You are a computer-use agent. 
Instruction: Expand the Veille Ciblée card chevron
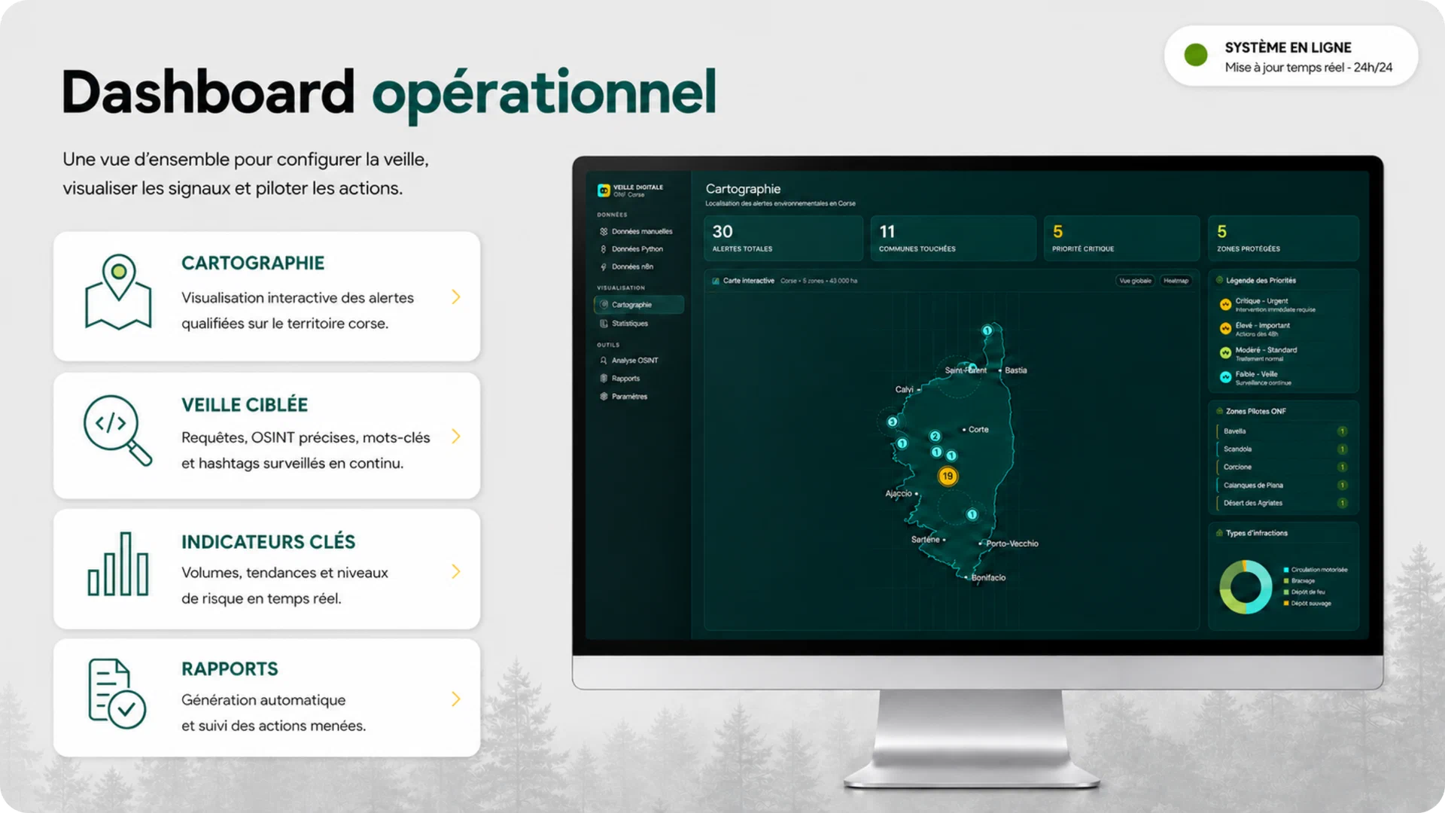[456, 437]
